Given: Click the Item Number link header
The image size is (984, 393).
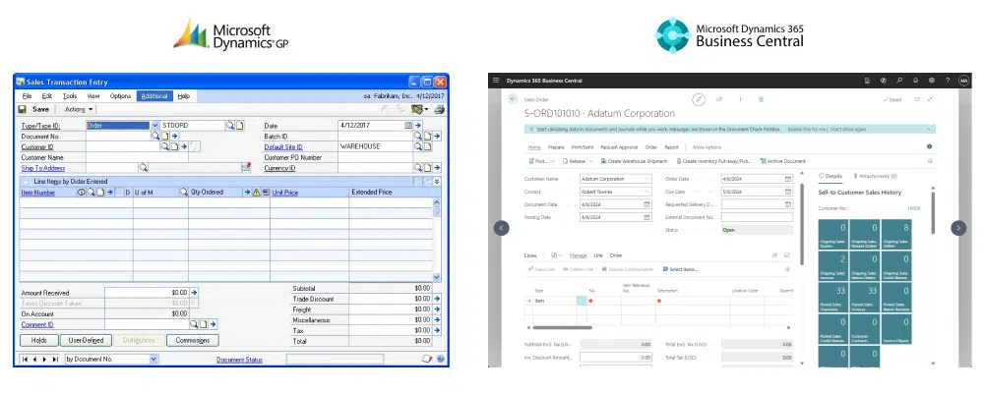Looking at the screenshot, I should 38,193.
